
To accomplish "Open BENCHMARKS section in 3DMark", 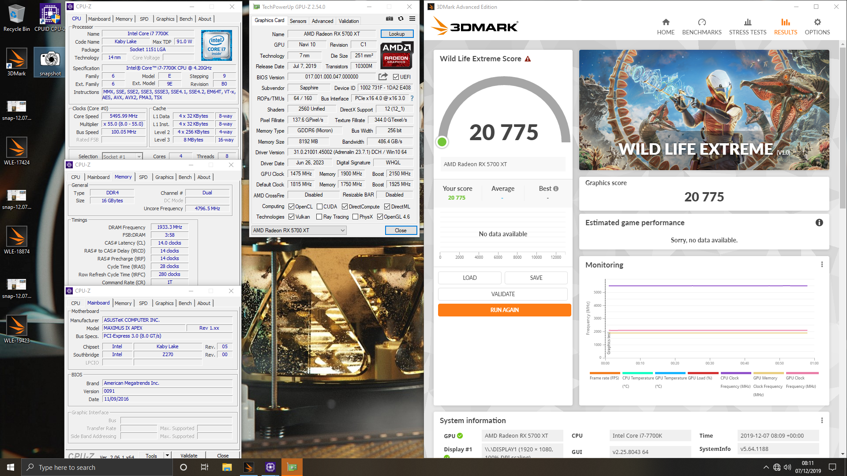I will pos(702,26).
